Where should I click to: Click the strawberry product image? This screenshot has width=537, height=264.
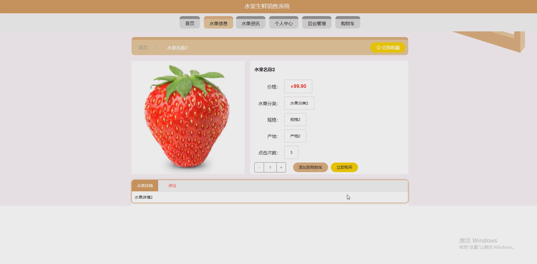[188, 117]
